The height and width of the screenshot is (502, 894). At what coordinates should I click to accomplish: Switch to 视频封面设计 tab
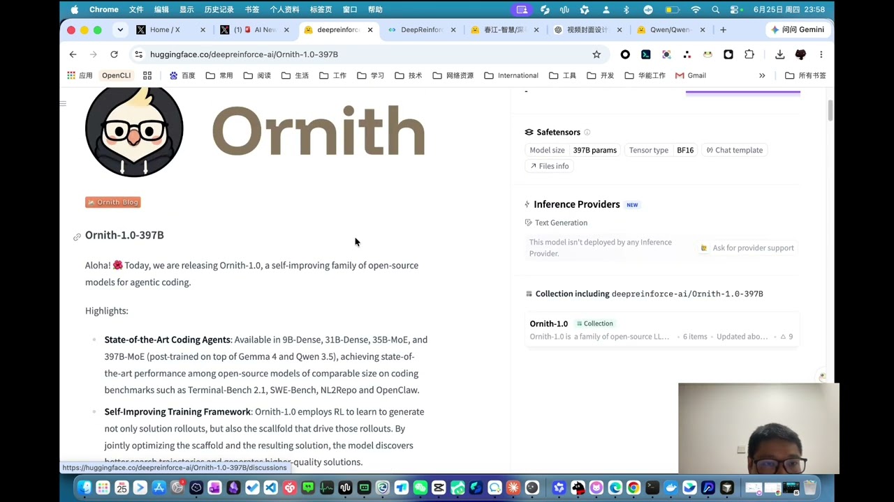587,30
